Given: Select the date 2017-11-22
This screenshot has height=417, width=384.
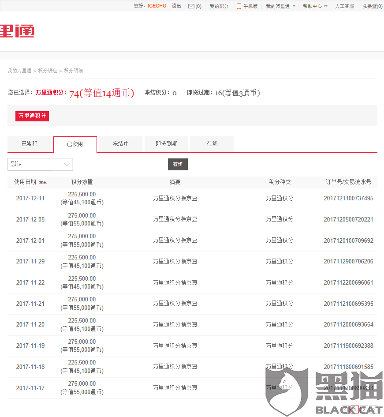Looking at the screenshot, I should coord(30,283).
